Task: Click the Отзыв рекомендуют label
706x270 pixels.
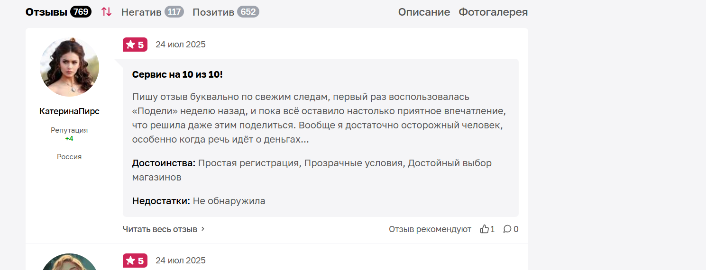Action: click(430, 229)
